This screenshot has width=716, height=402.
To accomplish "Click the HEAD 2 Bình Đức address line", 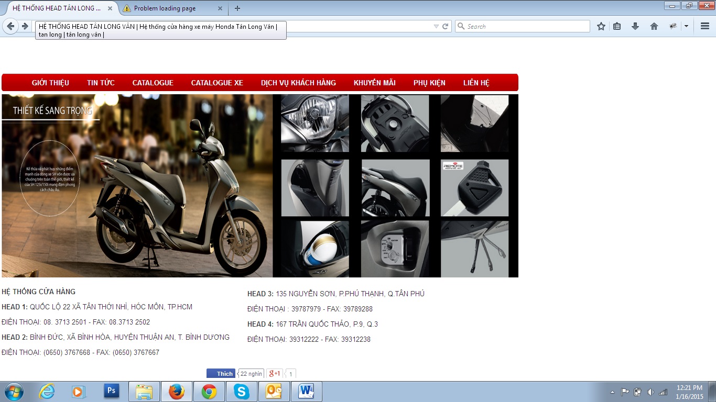I will click(x=115, y=337).
